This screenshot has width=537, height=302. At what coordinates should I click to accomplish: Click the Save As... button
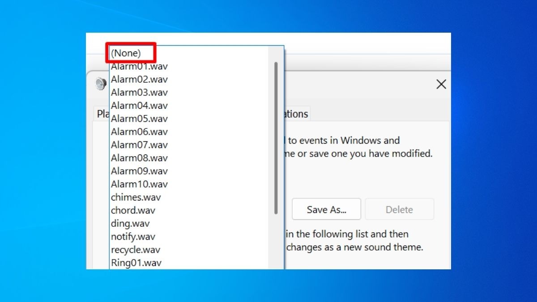coord(326,209)
